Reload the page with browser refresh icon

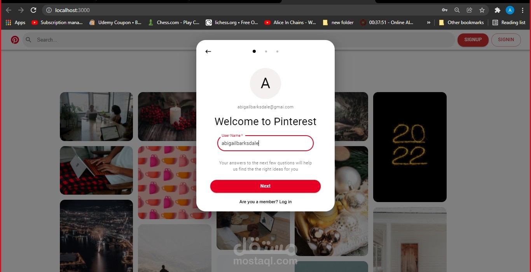click(33, 10)
